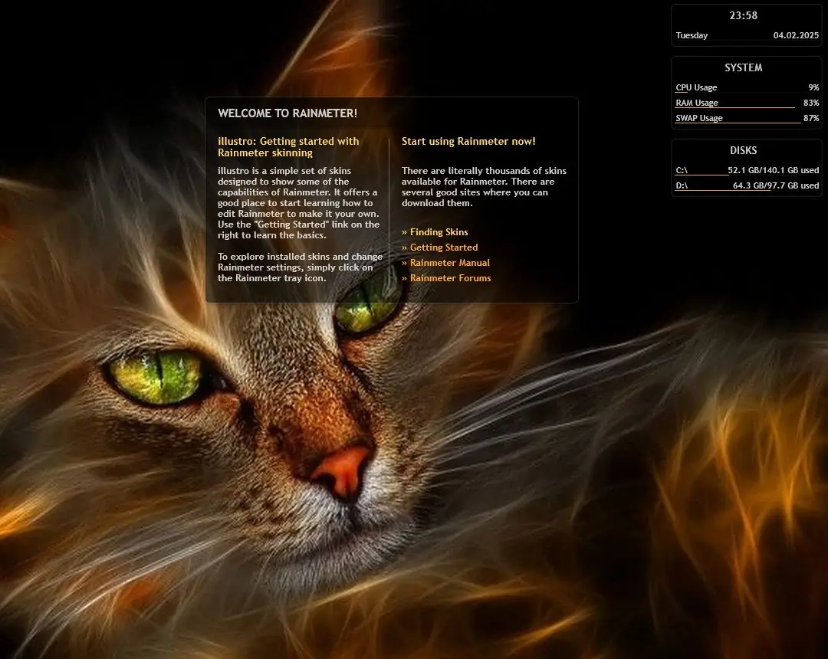Click 52.1 GB/140.1 GB used value
828x659 pixels.
pos(773,170)
